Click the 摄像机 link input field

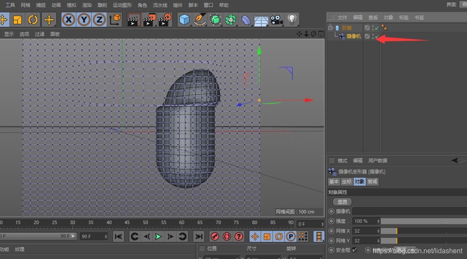tap(409, 211)
